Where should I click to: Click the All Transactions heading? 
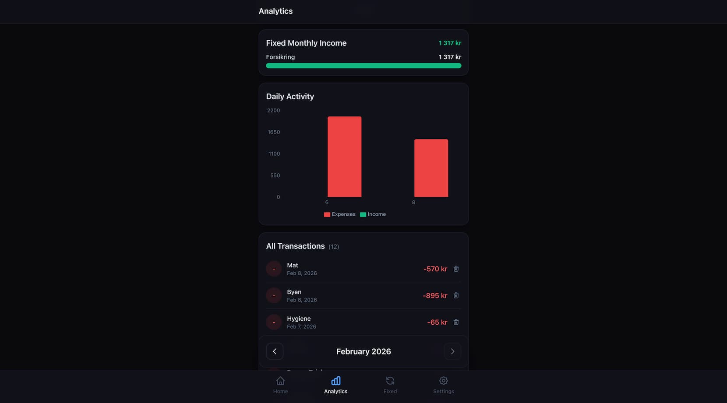coord(295,246)
